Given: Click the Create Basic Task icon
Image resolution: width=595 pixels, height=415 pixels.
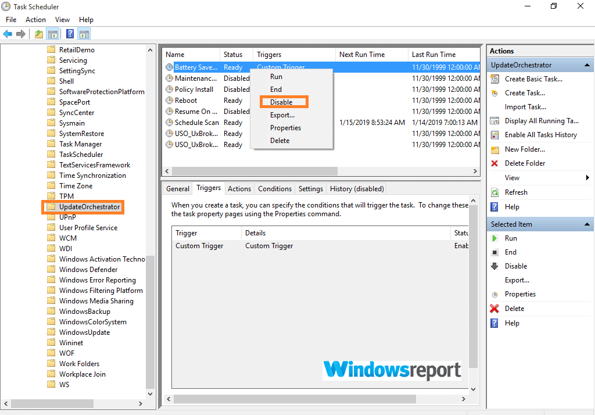Looking at the screenshot, I should point(495,79).
